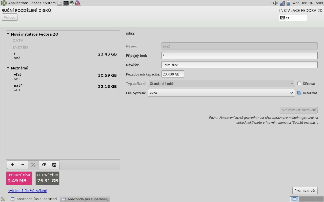This screenshot has width=324, height=202.
Task: Launch the Pidgin purple bird icon
Action: (78, 3)
